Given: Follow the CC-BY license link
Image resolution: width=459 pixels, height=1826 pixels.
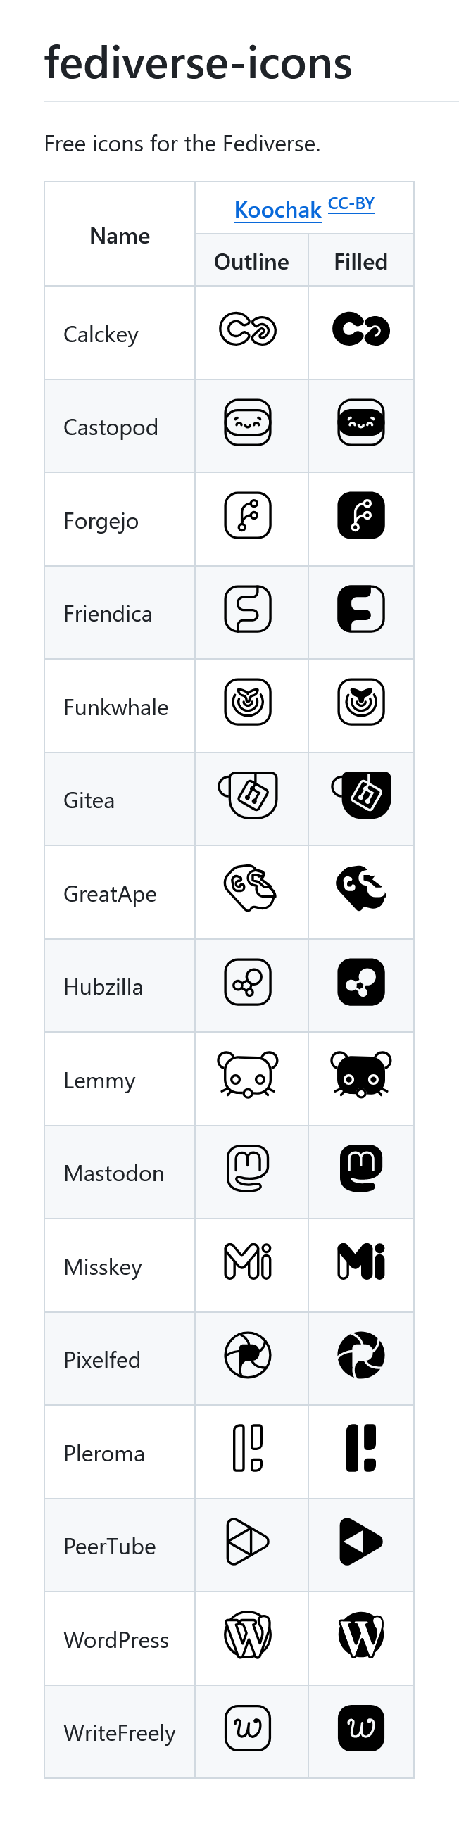Looking at the screenshot, I should click(x=351, y=204).
